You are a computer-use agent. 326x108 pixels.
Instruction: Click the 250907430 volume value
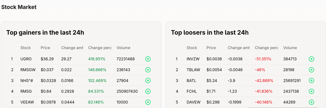coord(127,91)
